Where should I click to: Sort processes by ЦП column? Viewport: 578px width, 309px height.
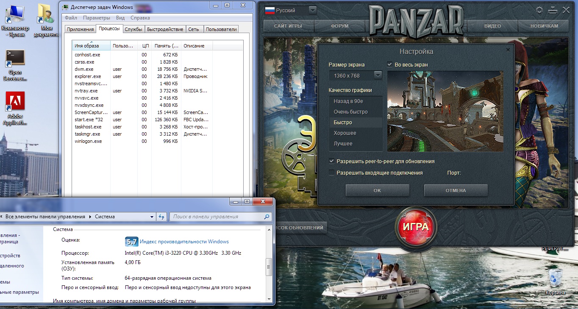point(144,45)
